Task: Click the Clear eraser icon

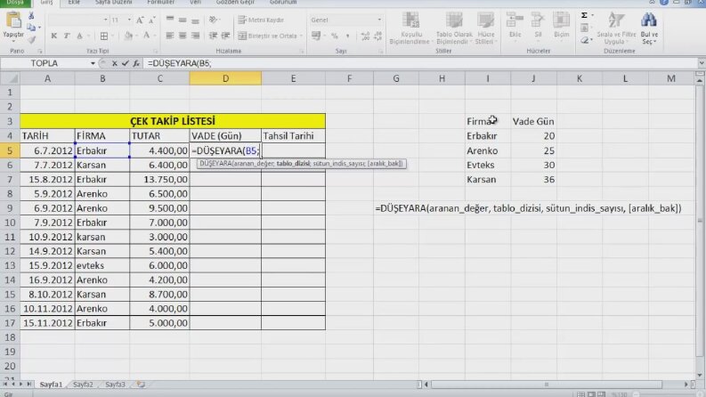Action: pos(584,40)
